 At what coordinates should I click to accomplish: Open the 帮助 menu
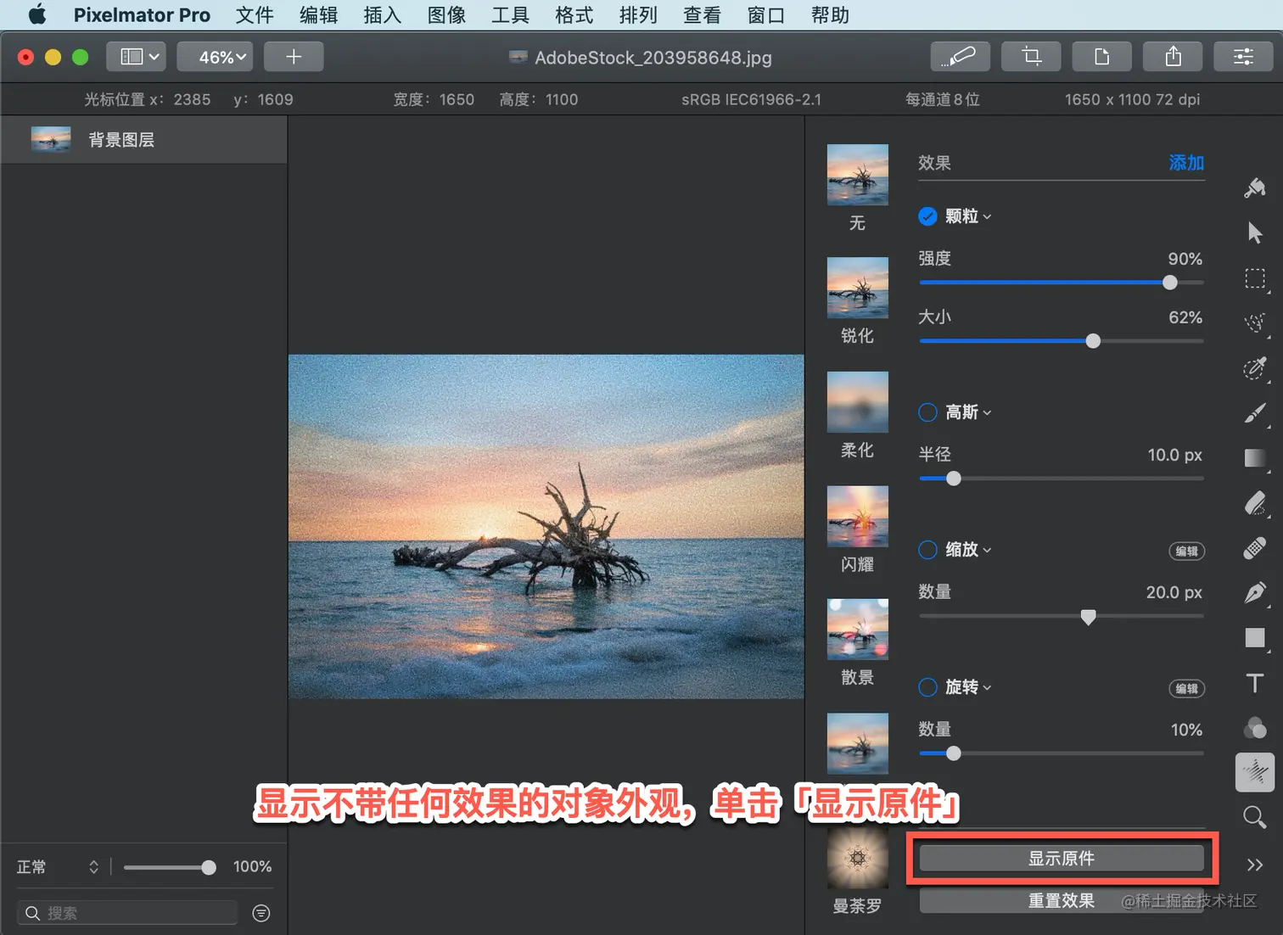pos(830,15)
